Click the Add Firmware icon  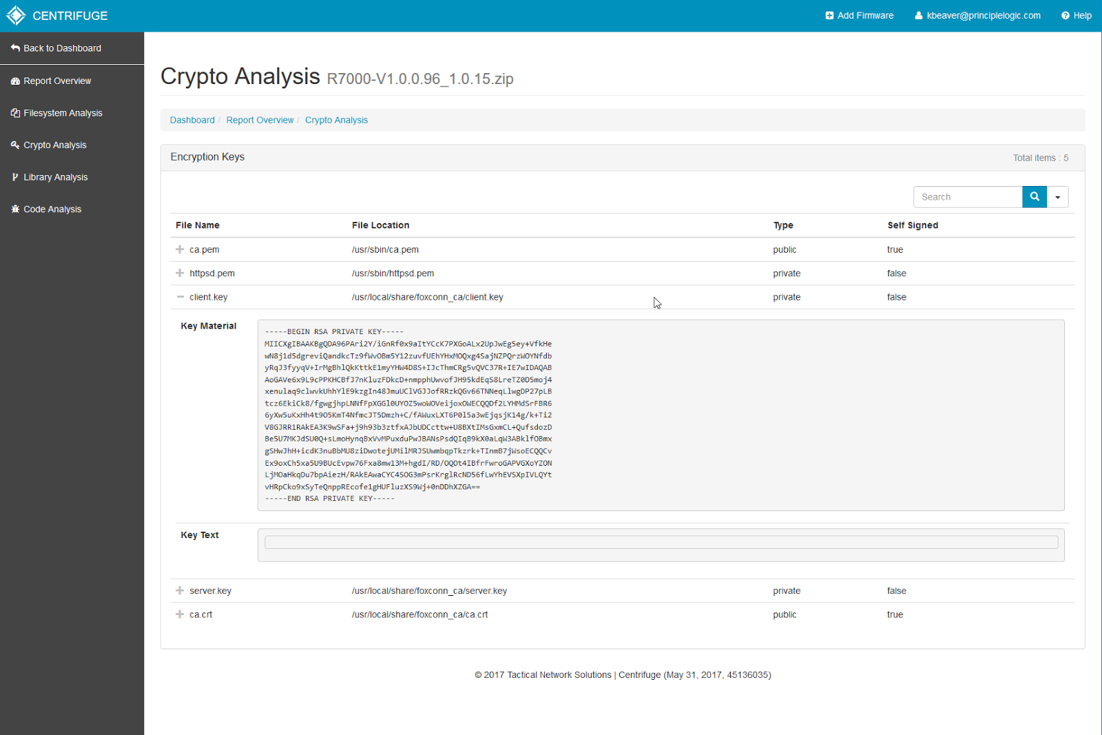tap(830, 14)
